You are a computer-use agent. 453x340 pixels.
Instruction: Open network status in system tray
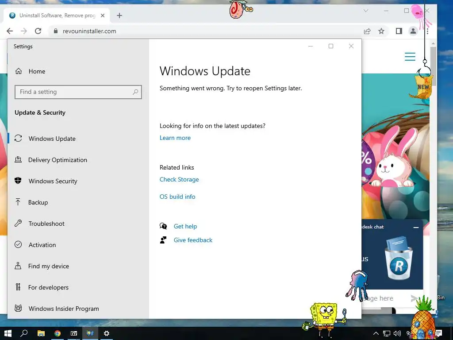tap(387, 334)
